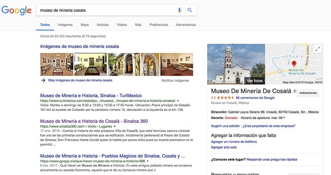Click the 'Museo en Cosalá, México' subtitle
Image resolution: width=331 pixels, height=175 pixels.
click(230, 103)
